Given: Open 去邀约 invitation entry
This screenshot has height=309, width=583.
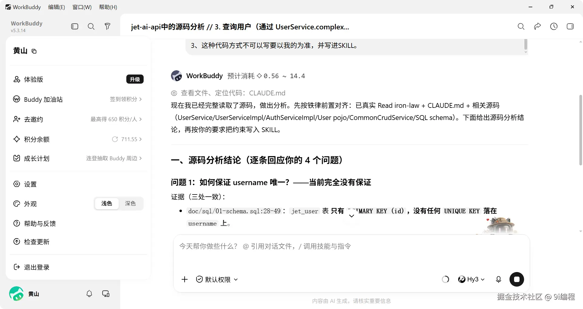Looking at the screenshot, I should pyautogui.click(x=78, y=119).
